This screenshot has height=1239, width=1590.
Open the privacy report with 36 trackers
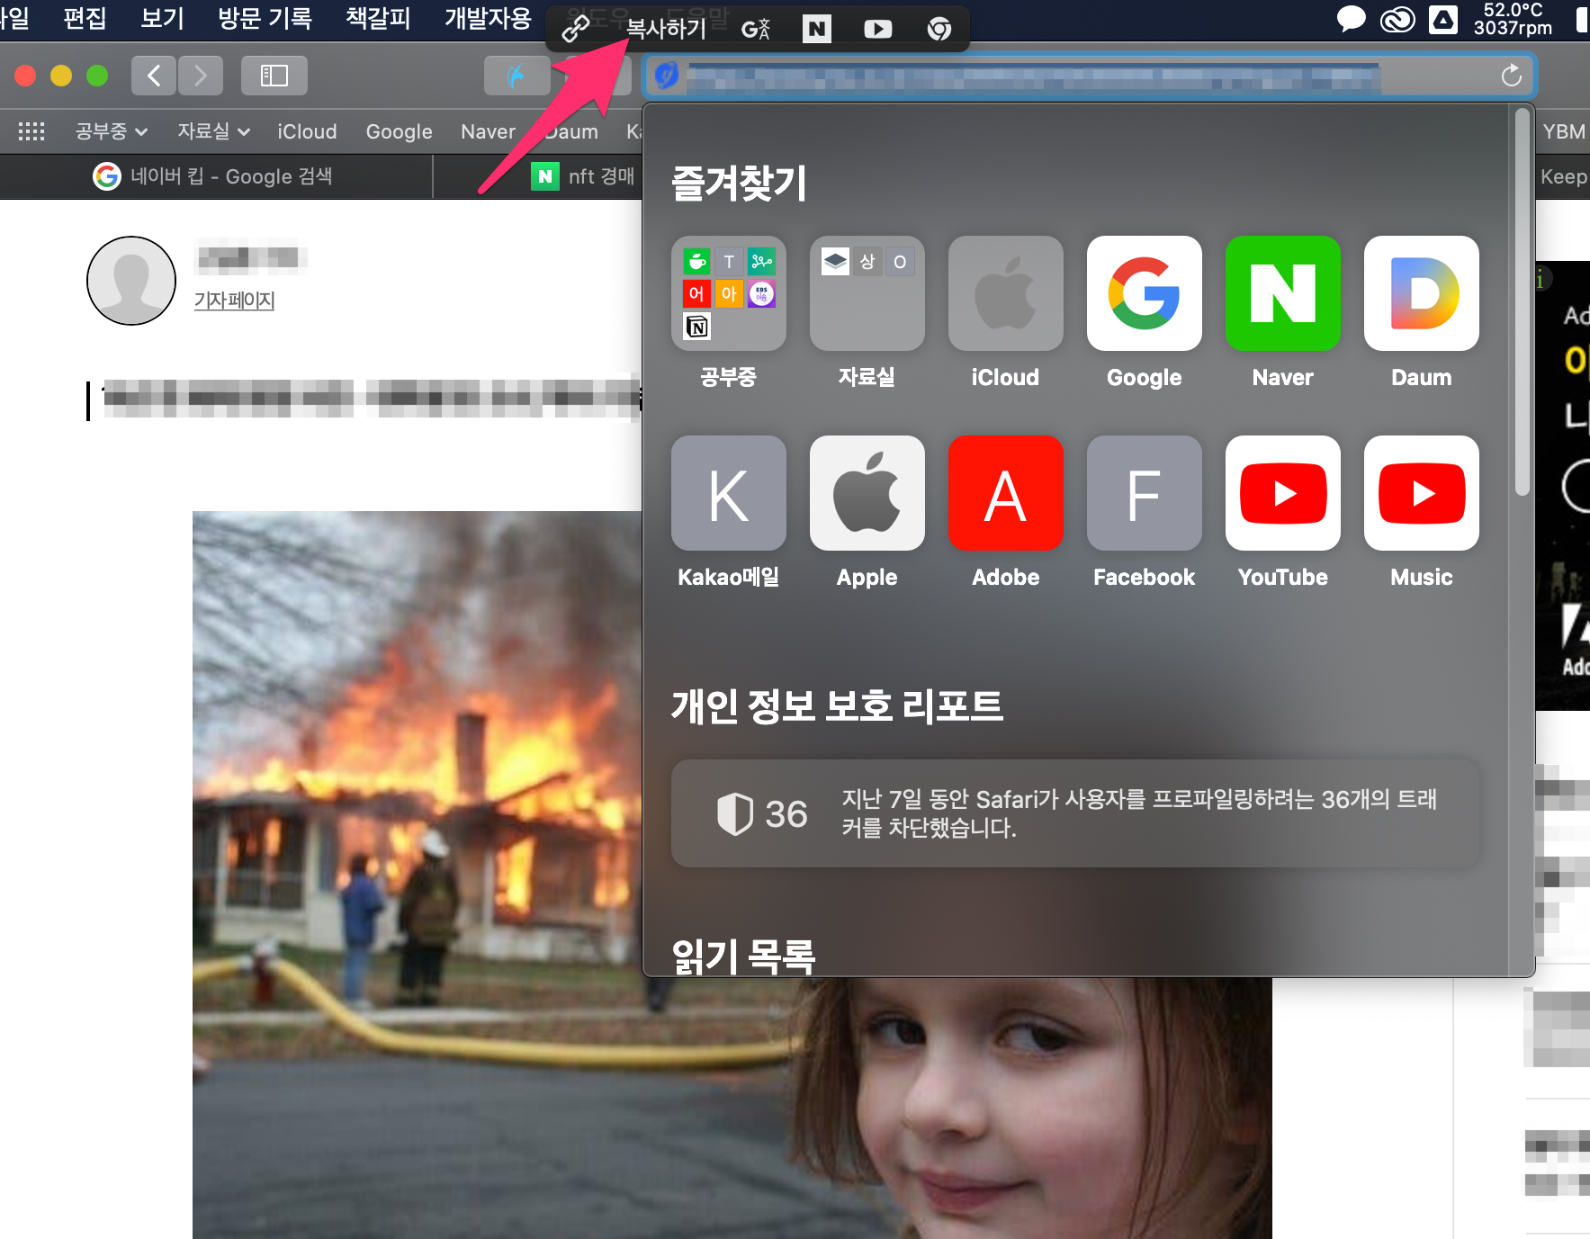1075,813
